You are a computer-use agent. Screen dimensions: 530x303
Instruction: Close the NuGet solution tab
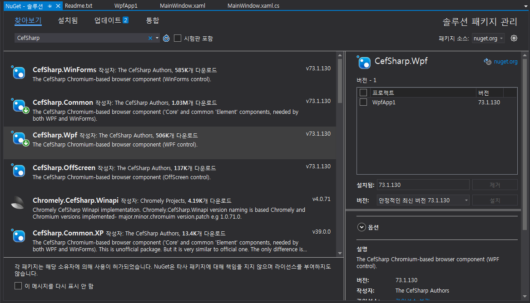pyautogui.click(x=58, y=6)
